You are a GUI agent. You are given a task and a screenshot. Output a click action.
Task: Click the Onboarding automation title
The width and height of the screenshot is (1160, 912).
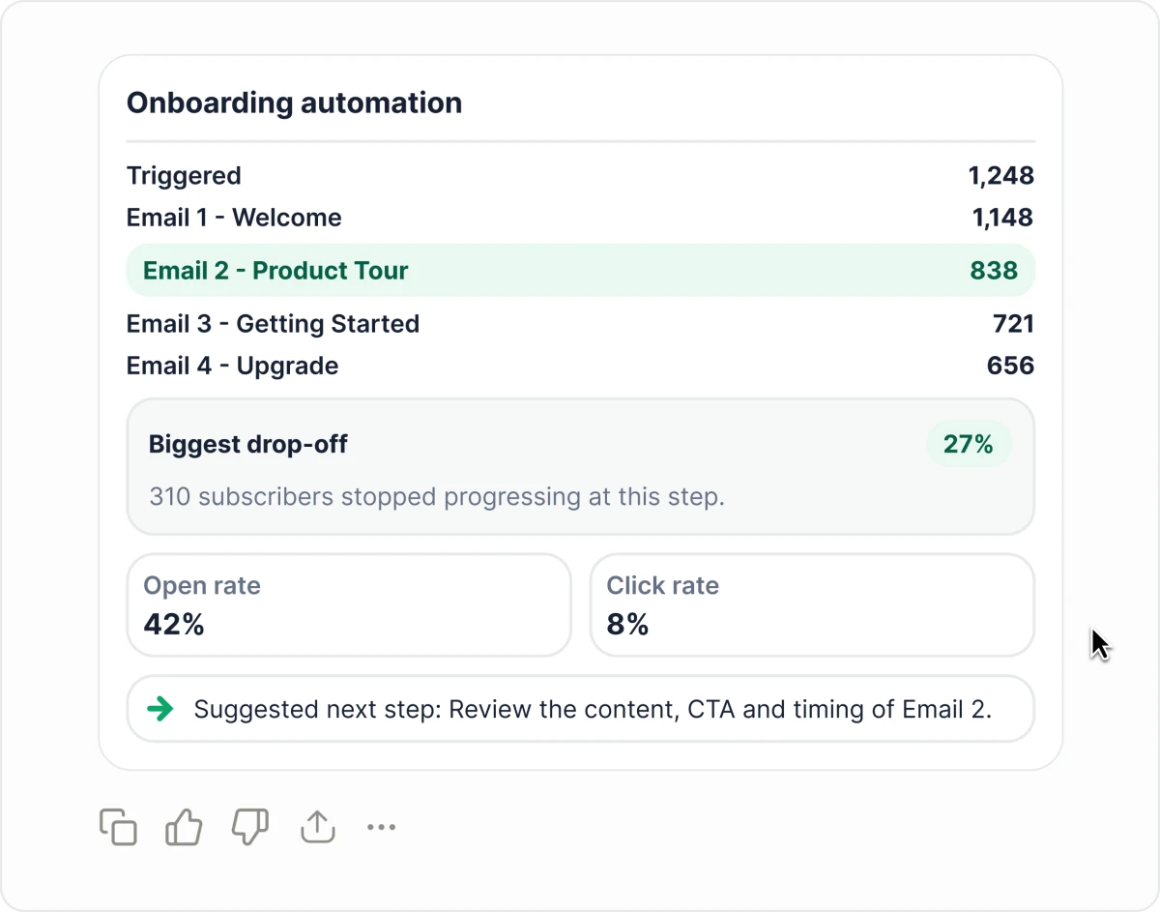[294, 103]
